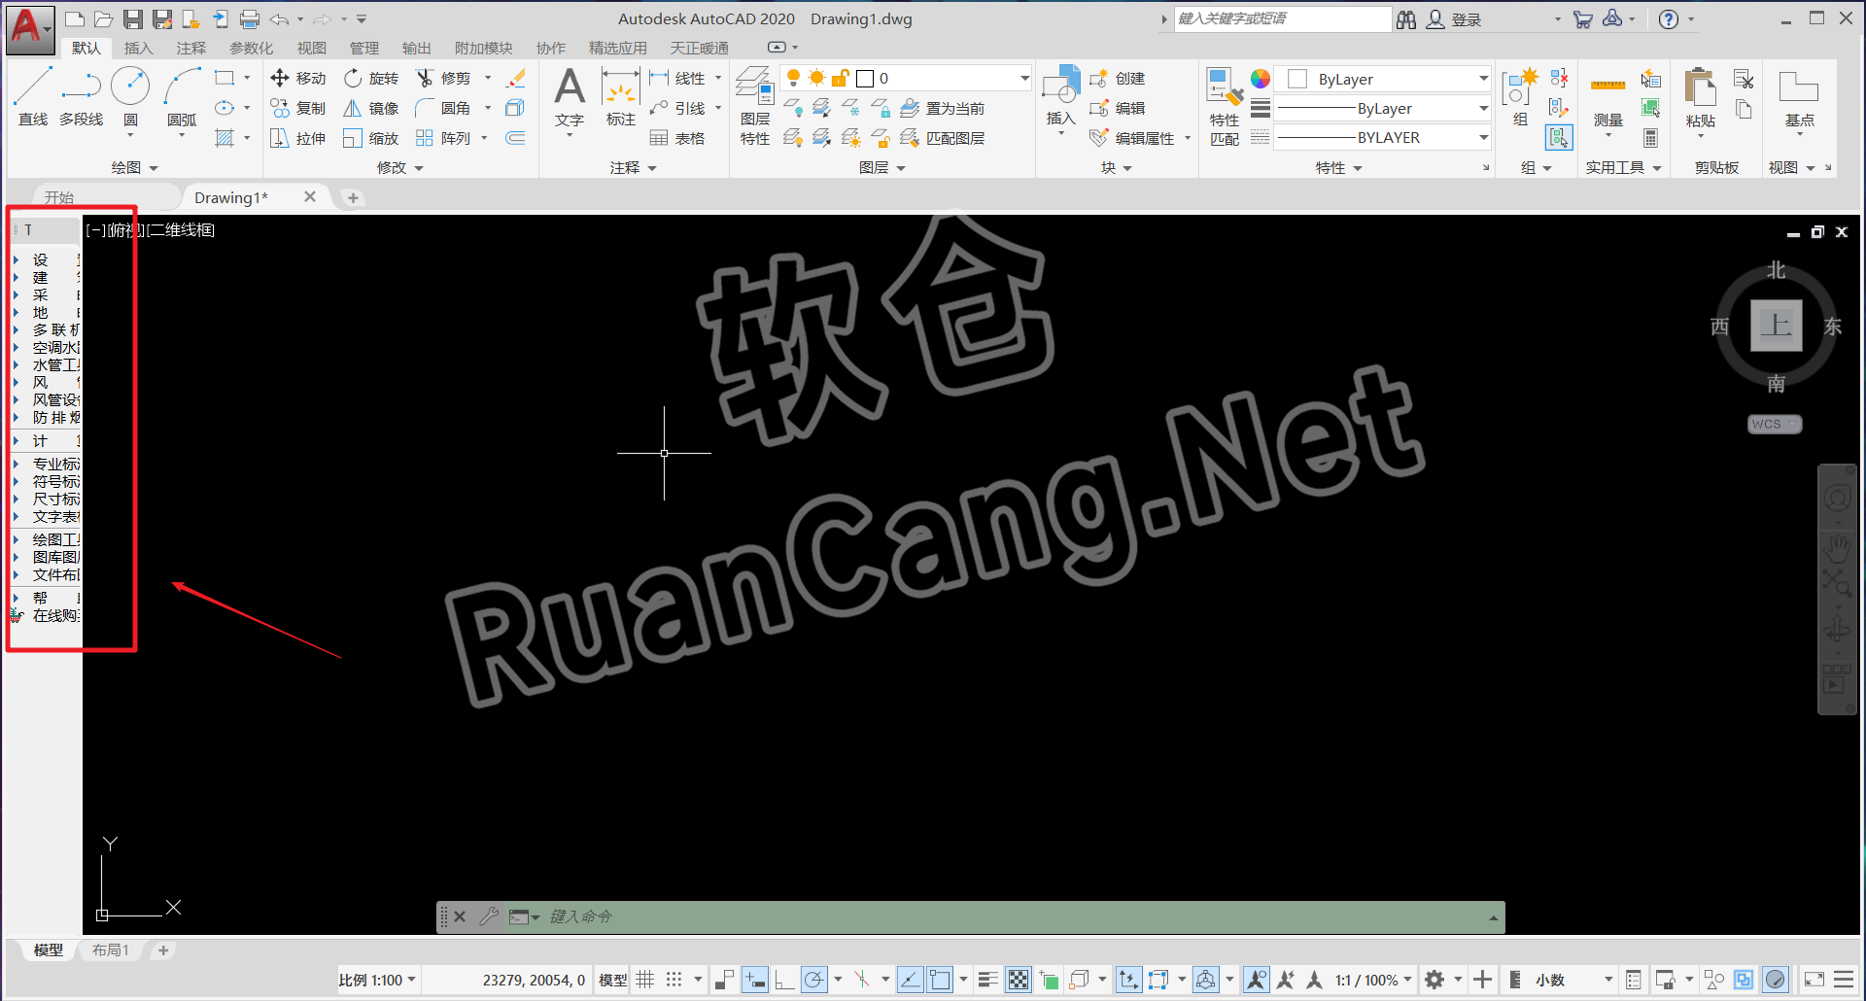Choose the Rotate (旋转) tool
Viewport: 1866px width, 1001px height.
(371, 78)
